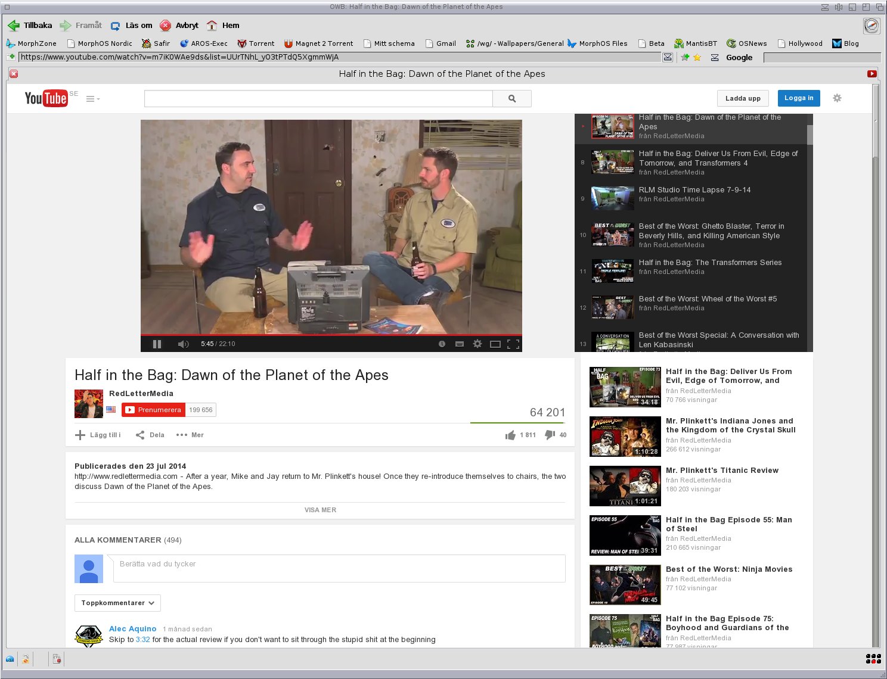The height and width of the screenshot is (679, 887).
Task: Click the browser URL address field
Action: (340, 57)
